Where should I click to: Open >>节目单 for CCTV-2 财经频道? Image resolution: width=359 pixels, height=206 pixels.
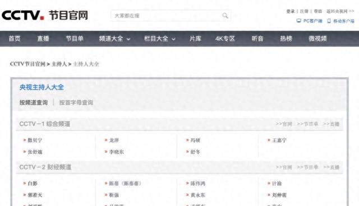pos(307,167)
